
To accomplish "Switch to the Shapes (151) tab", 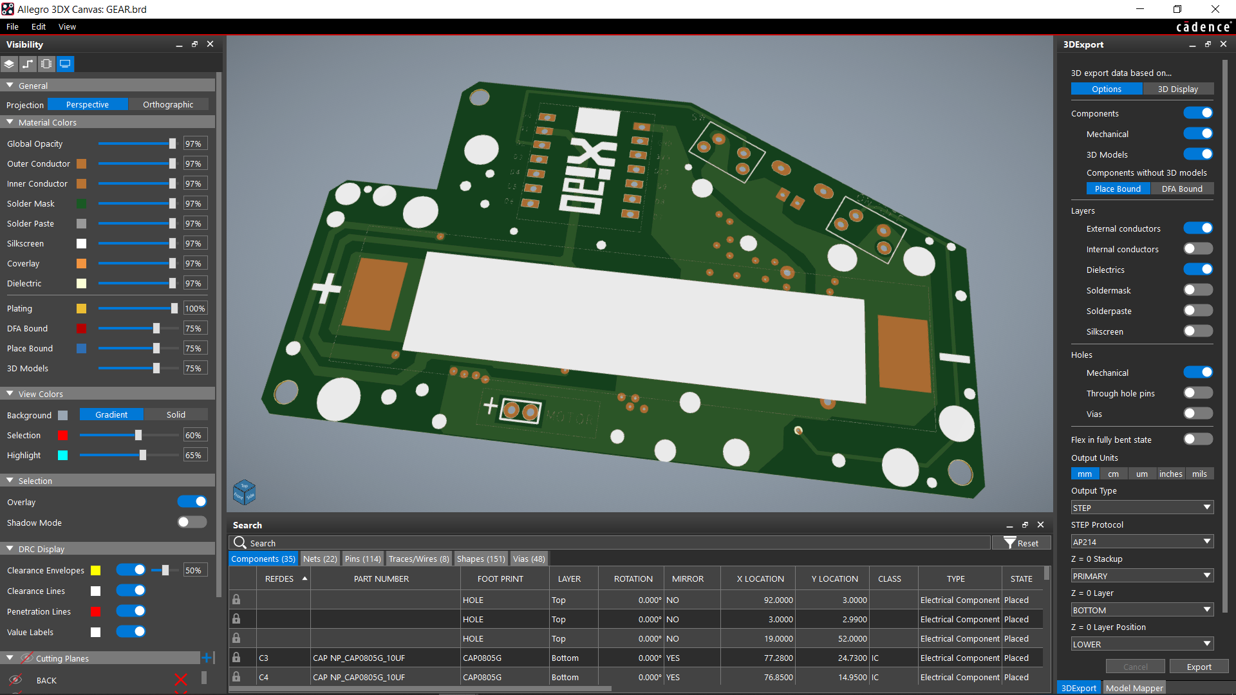I will 481,559.
